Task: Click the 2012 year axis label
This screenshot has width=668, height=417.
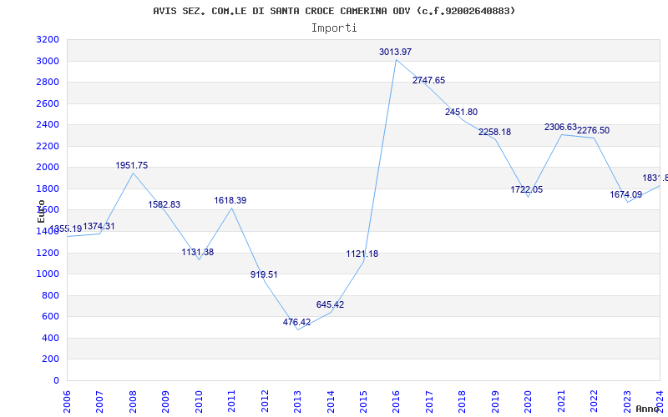Action: click(265, 402)
